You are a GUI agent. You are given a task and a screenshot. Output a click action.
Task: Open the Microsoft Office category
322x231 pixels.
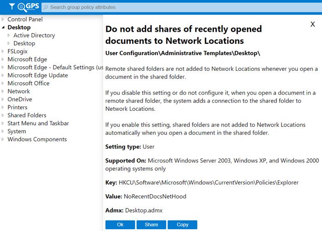coord(29,83)
